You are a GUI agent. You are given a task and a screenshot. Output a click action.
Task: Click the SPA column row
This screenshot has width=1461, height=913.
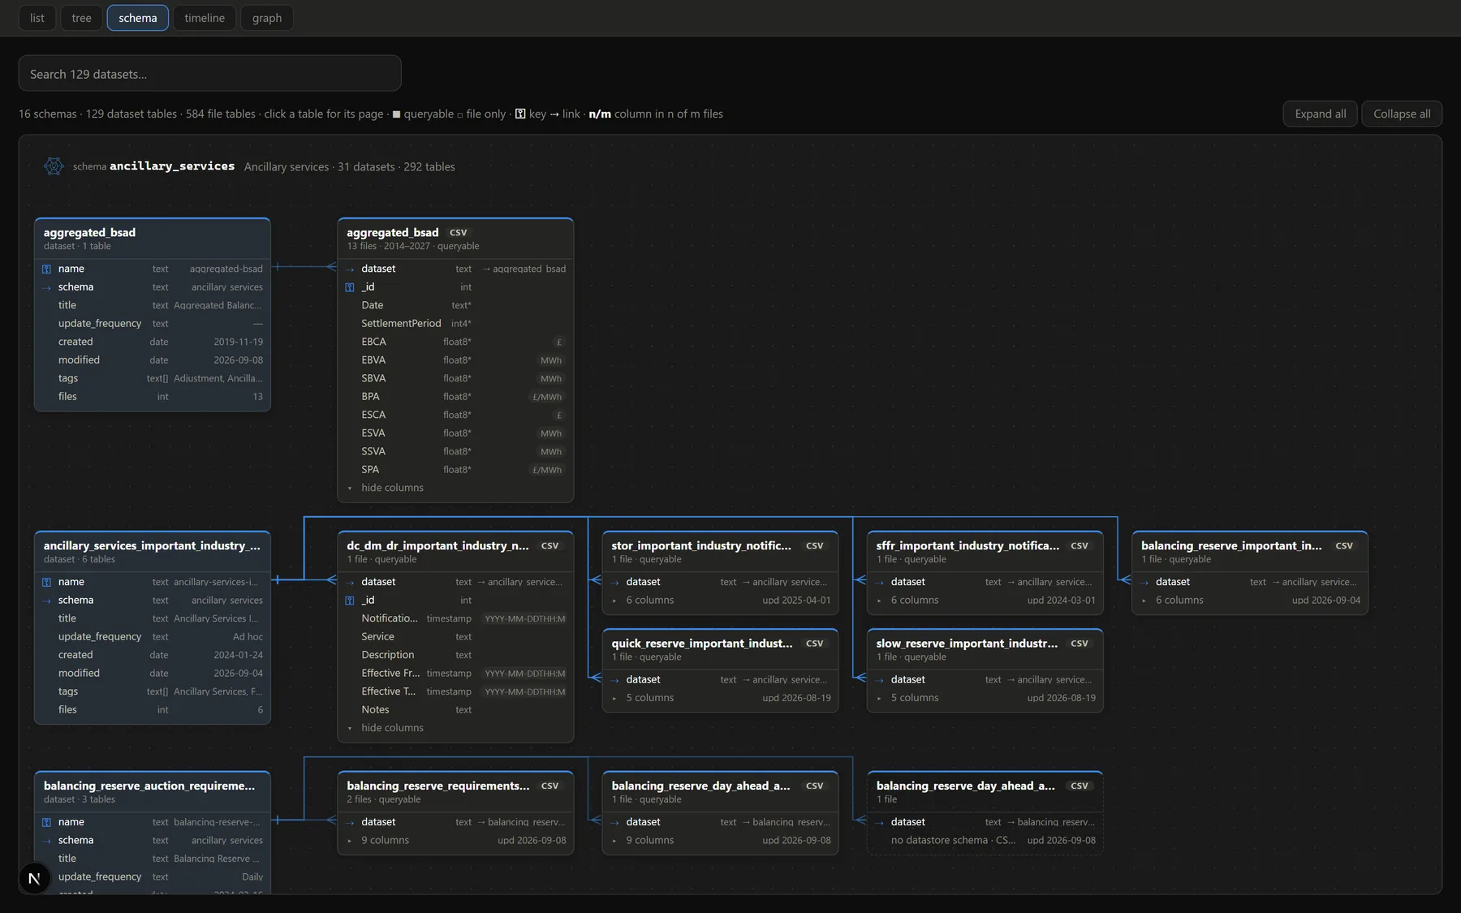pyautogui.click(x=455, y=470)
